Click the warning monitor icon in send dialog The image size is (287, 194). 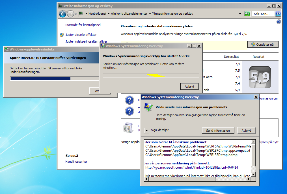(x=148, y=107)
